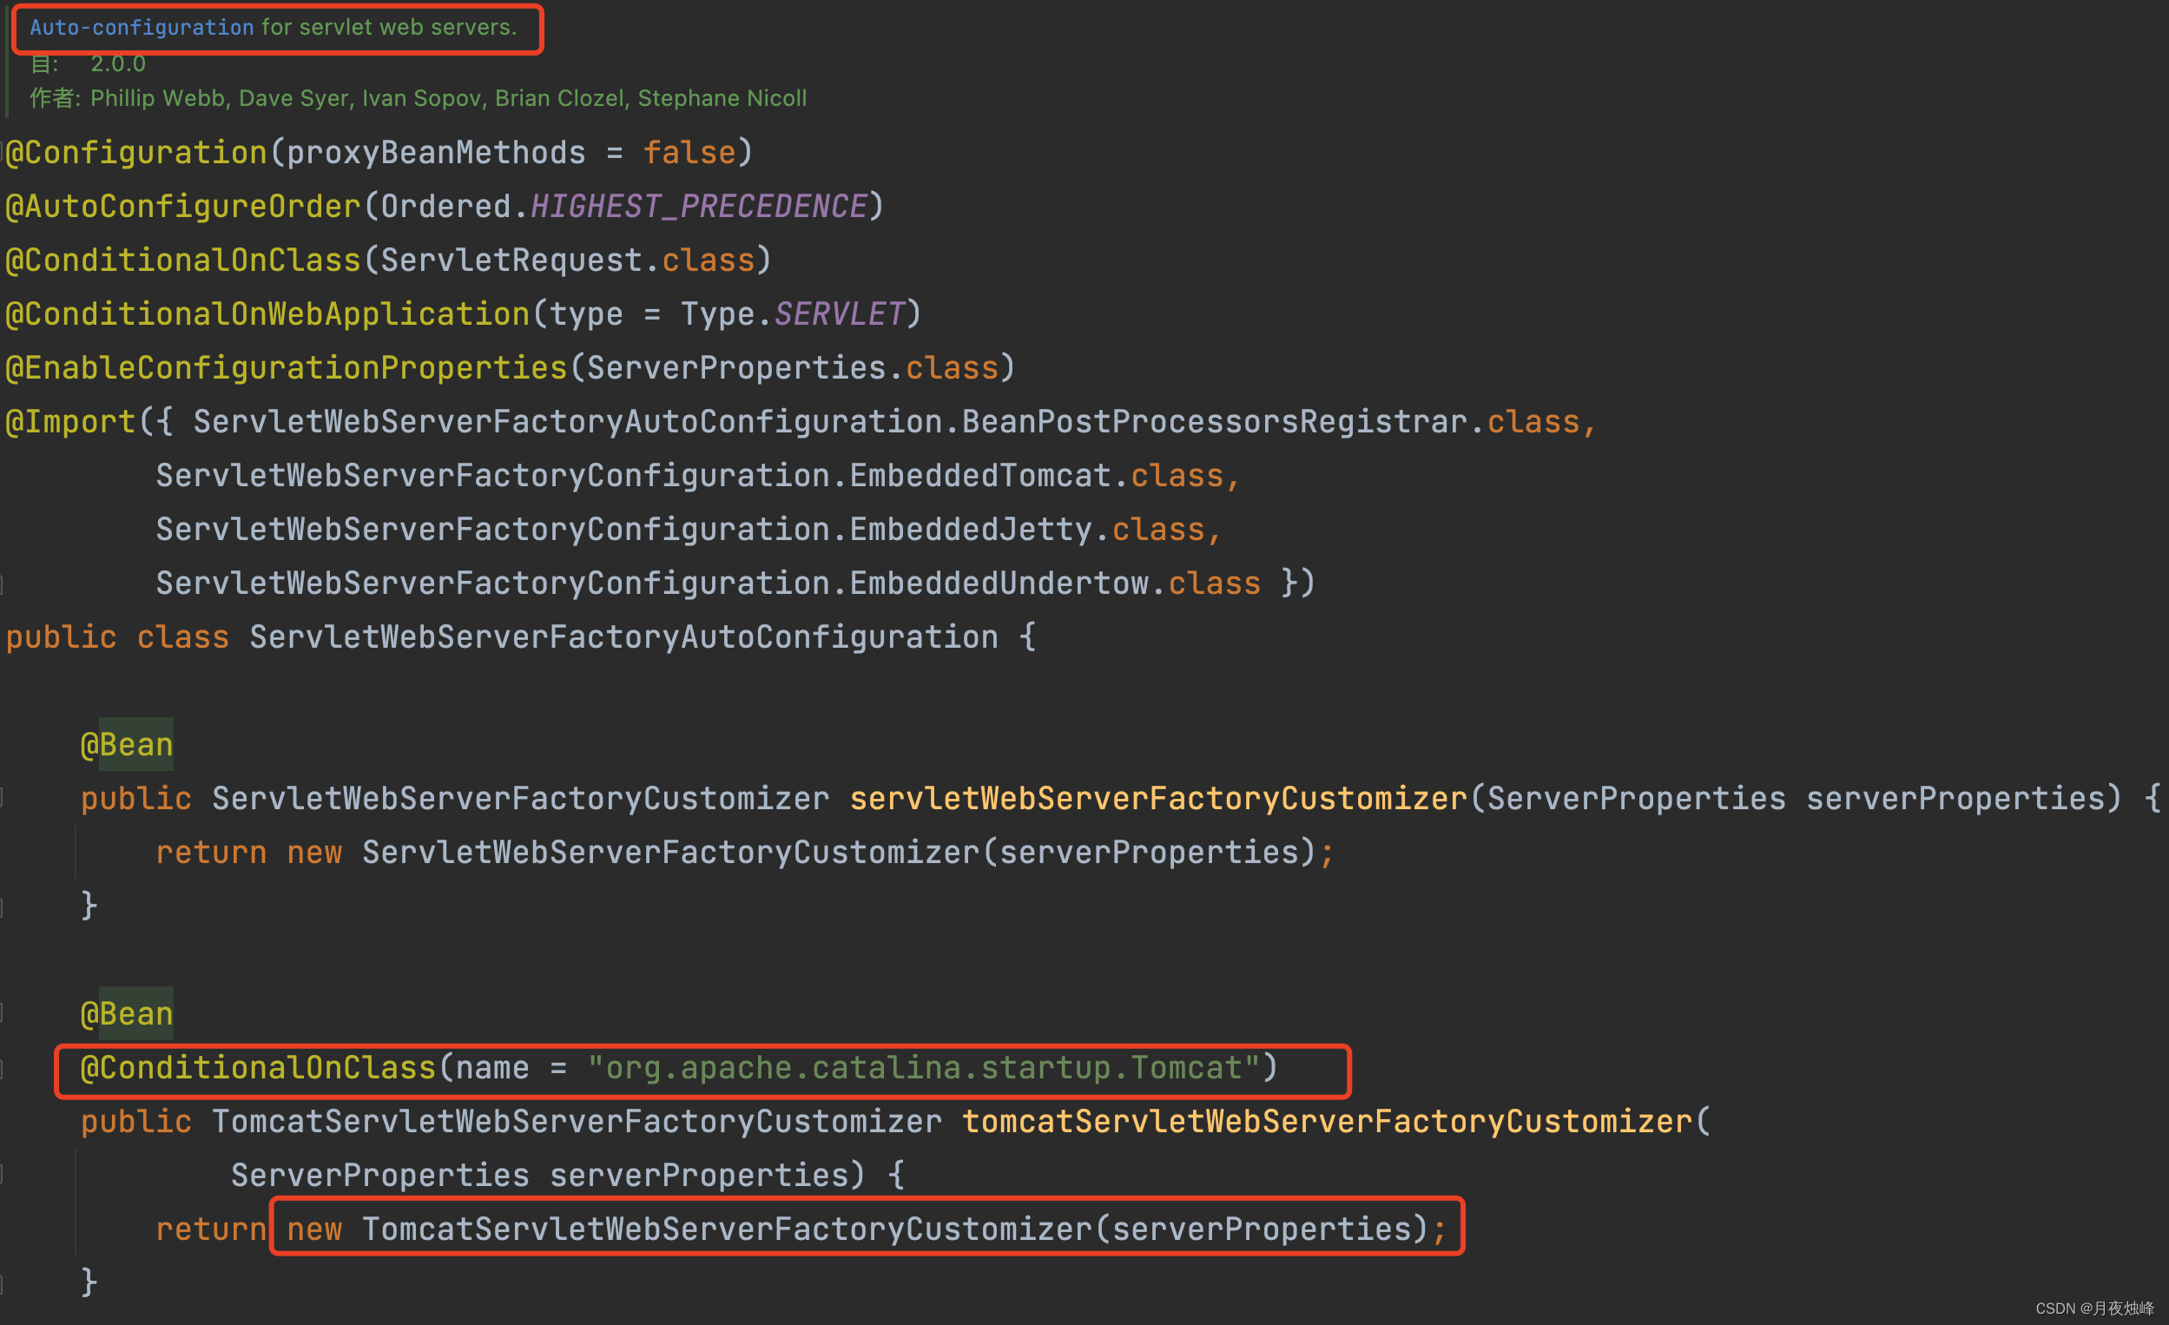Click the @Import annotation
This screenshot has width=2169, height=1325.
[70, 422]
